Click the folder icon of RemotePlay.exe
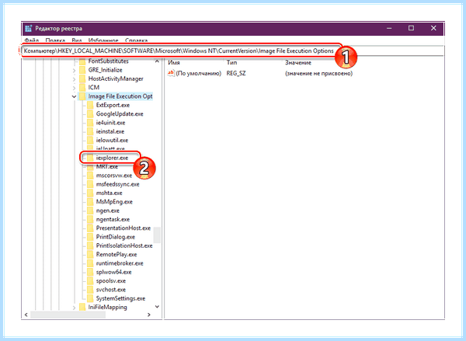 point(90,255)
